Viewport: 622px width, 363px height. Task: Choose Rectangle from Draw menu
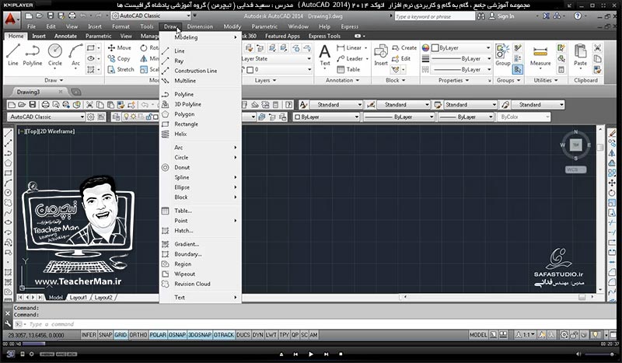click(201, 124)
